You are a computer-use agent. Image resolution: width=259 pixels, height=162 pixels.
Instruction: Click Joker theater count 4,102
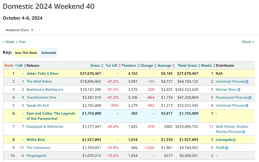[x=133, y=73]
